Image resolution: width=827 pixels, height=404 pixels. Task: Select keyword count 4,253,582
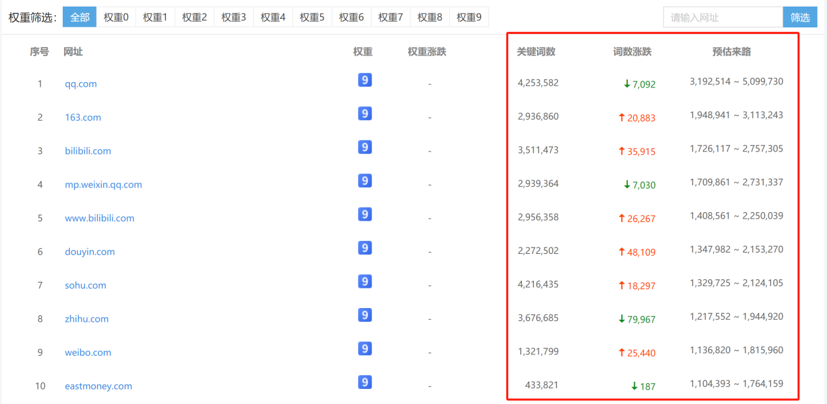538,83
